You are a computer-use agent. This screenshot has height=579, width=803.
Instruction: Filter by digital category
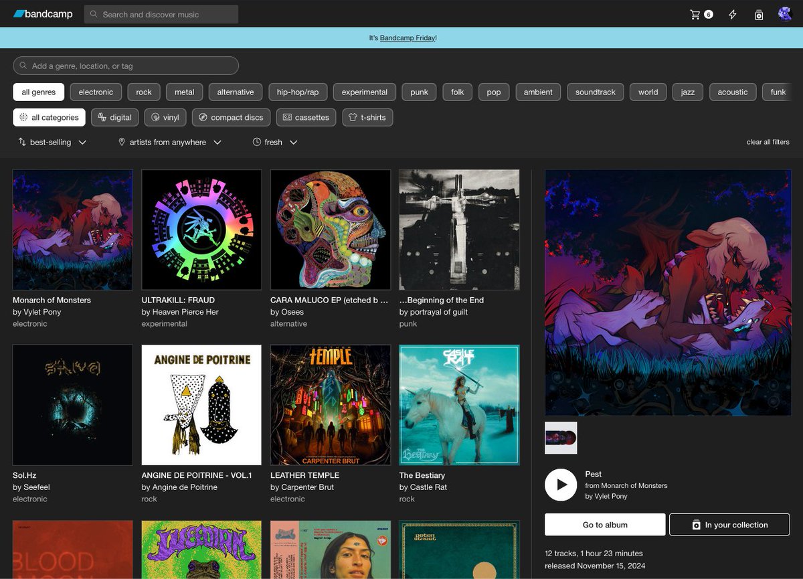(115, 117)
